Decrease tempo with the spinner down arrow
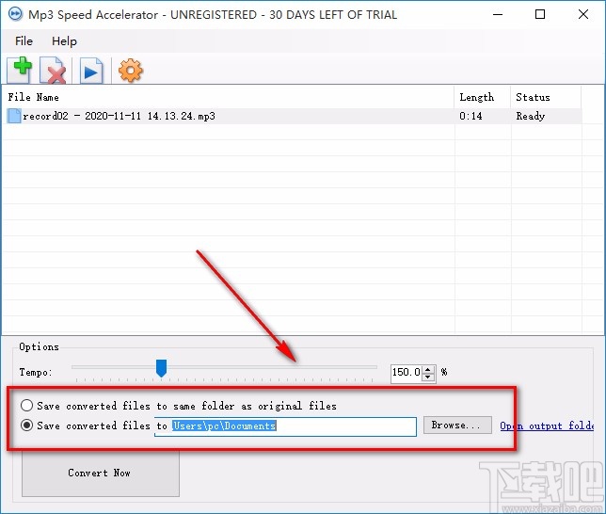Image resolution: width=606 pixels, height=514 pixels. 428,377
